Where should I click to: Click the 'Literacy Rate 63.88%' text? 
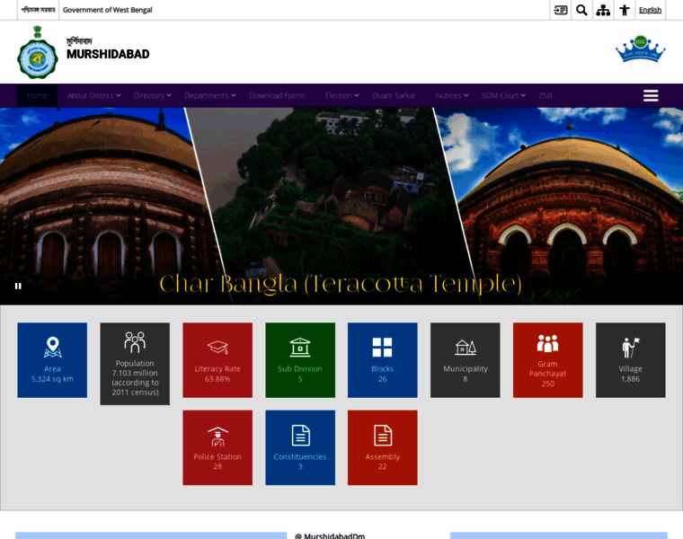(x=217, y=374)
